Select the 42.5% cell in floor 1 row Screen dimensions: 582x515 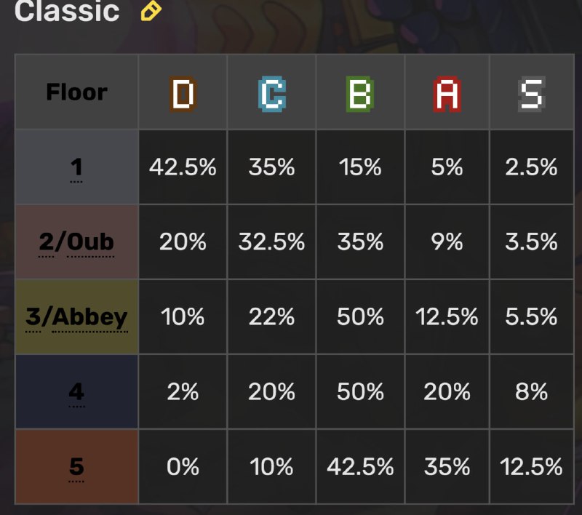tap(183, 167)
